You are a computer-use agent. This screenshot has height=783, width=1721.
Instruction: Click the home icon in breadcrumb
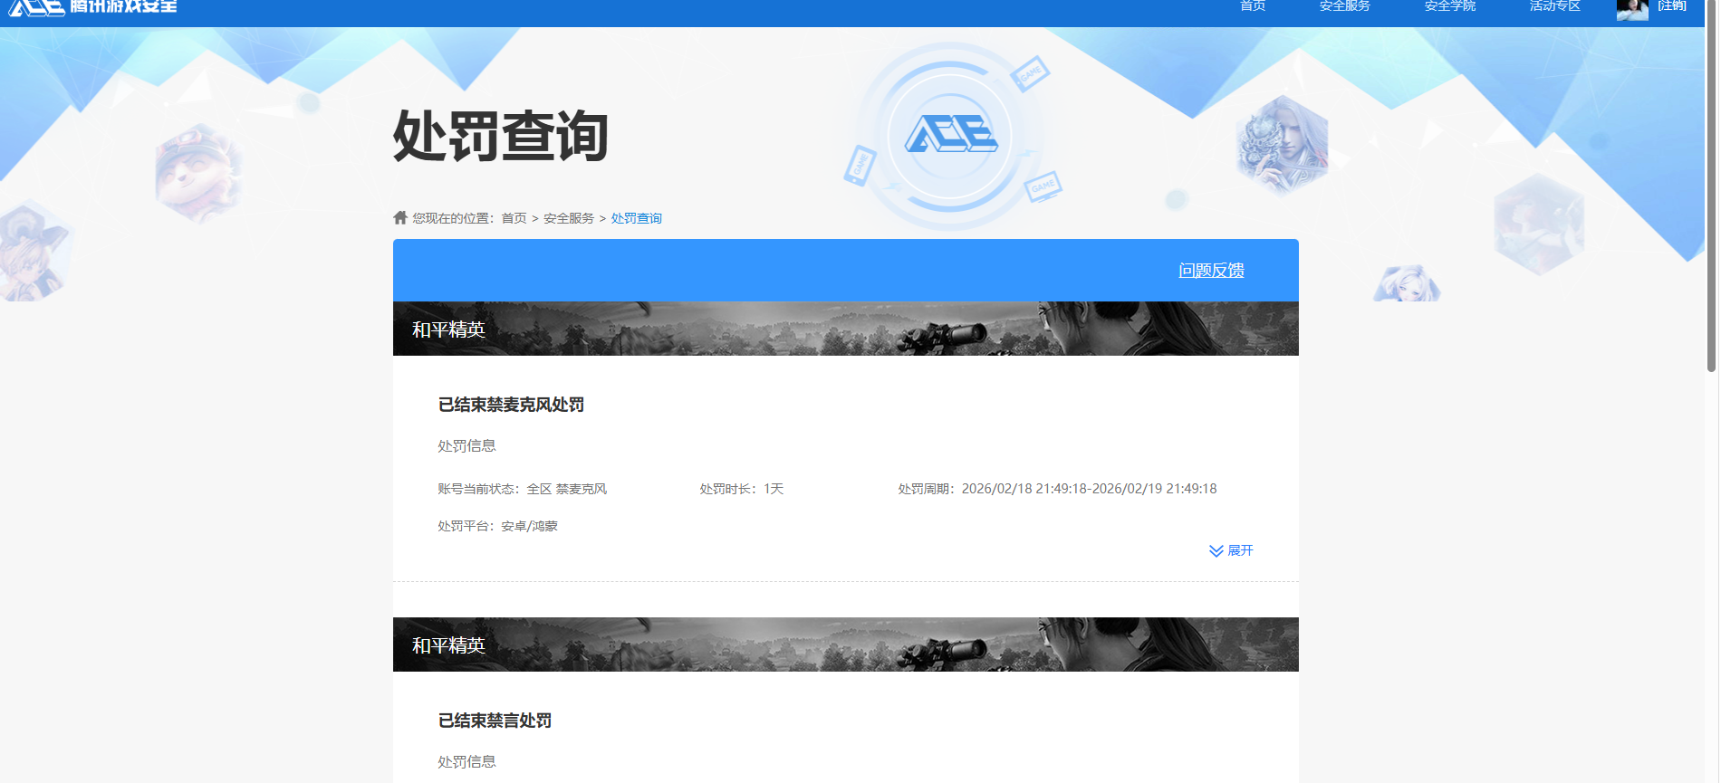pos(400,217)
